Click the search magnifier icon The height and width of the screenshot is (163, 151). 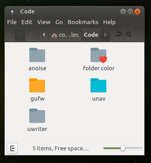coord(129,35)
